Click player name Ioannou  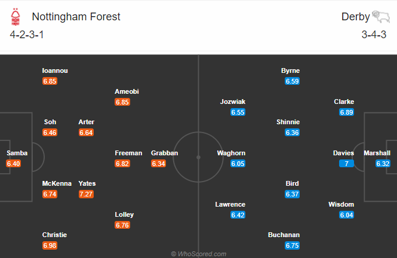pos(55,70)
